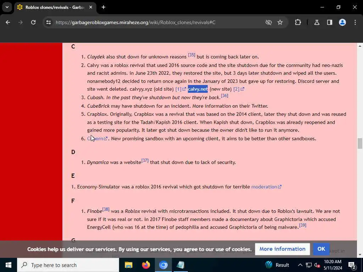Open the notepad-like app in taskbar
The height and width of the screenshot is (272, 363).
coord(180,265)
